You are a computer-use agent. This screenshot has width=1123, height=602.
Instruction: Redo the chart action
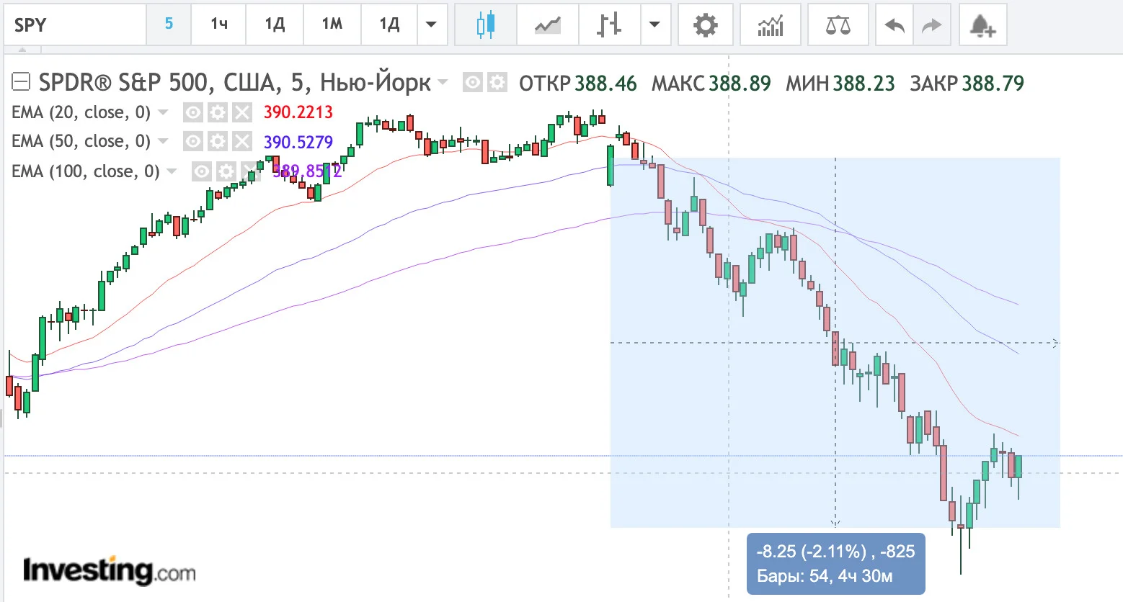click(x=932, y=25)
